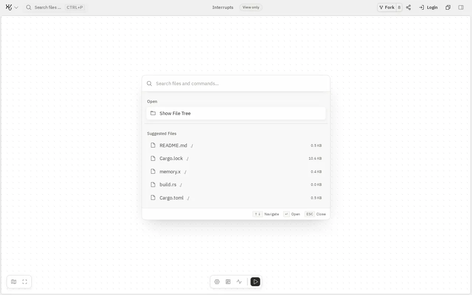Open memory.x from suggested files
The height and width of the screenshot is (295, 472).
pyautogui.click(x=236, y=171)
